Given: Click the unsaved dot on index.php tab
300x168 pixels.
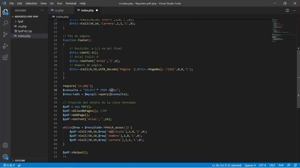Looking at the screenshot, I should 97,10.
